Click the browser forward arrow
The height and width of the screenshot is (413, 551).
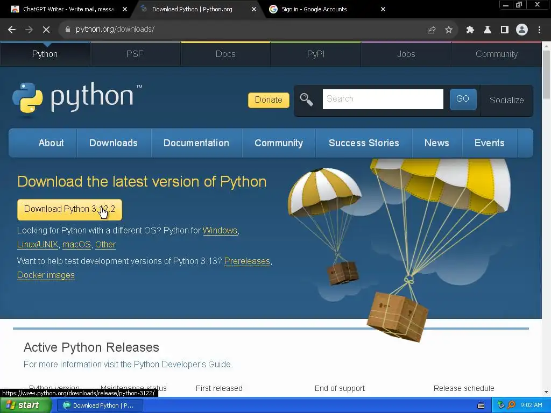[x=29, y=30]
